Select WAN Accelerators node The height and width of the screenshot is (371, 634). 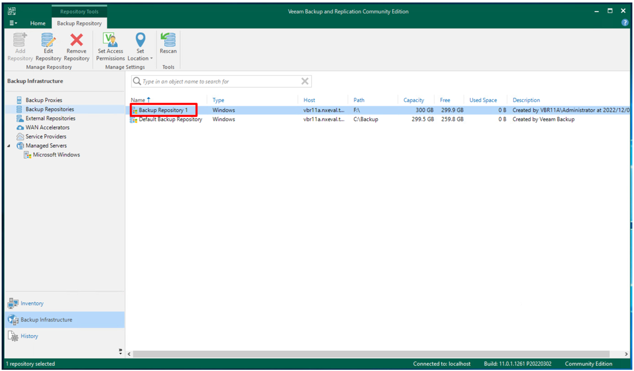click(48, 127)
